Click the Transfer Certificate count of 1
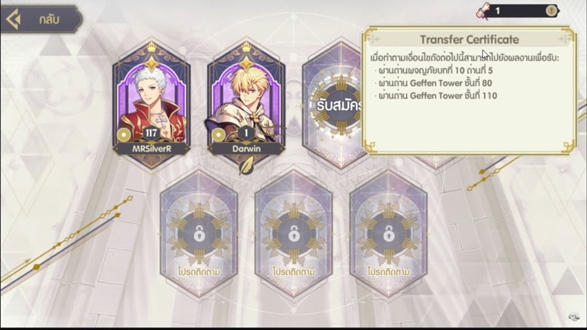587x330 pixels. coord(498,11)
